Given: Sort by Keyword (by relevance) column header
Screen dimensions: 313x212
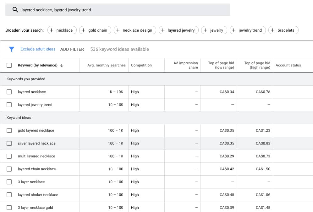Looking at the screenshot, I should [x=37, y=65].
